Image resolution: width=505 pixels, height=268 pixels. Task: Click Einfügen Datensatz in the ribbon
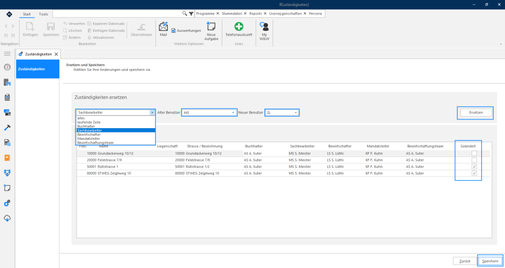(x=106, y=30)
